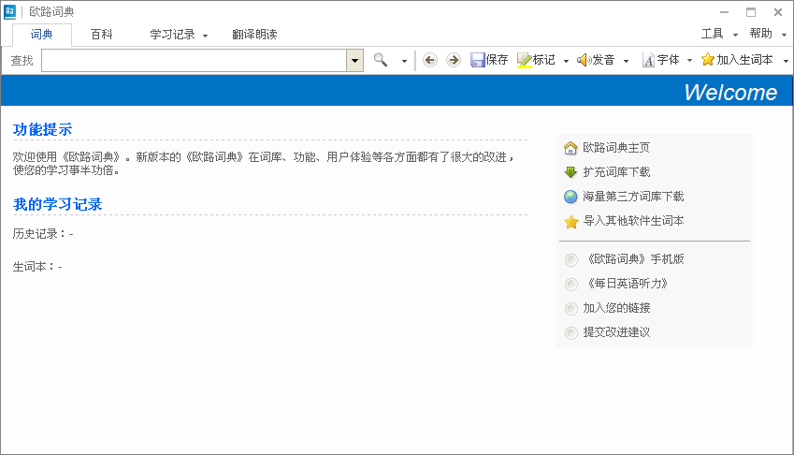Click the 历史记录 line
Screen dimensions: 794x455
pyautogui.click(x=43, y=233)
